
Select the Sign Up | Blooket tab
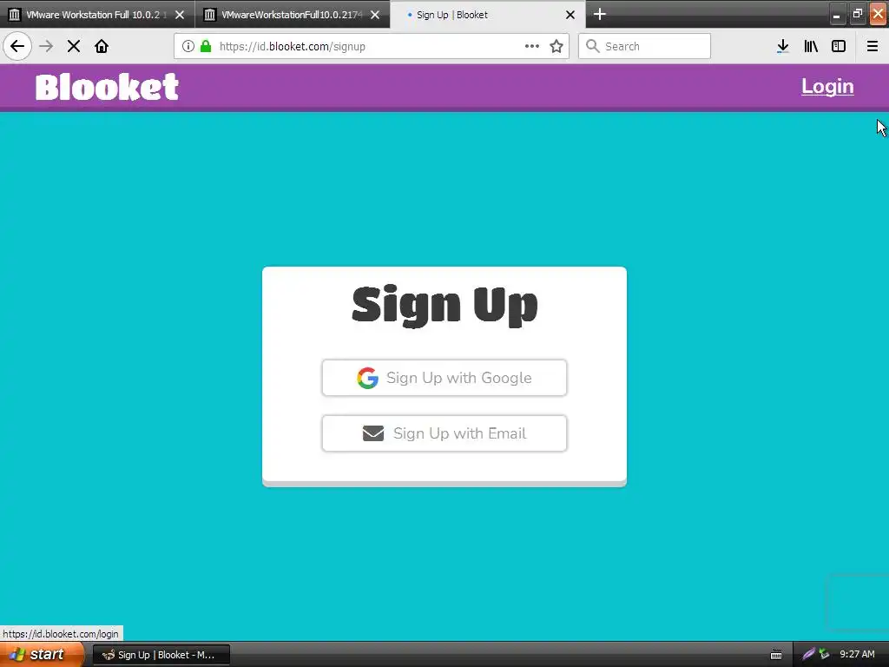tap(488, 15)
